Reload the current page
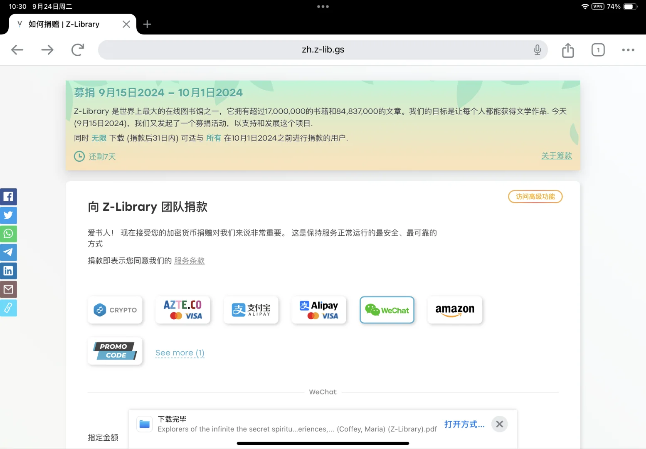Screen dimensions: 646x449 (x=78, y=50)
